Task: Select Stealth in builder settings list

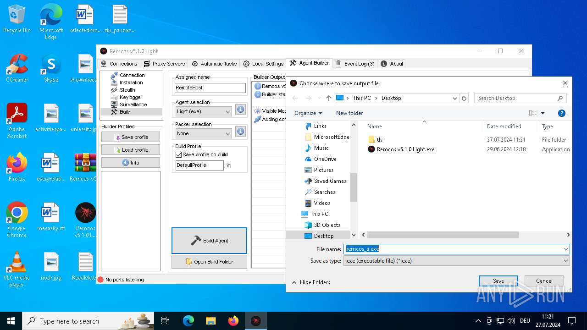Action: coord(127,90)
